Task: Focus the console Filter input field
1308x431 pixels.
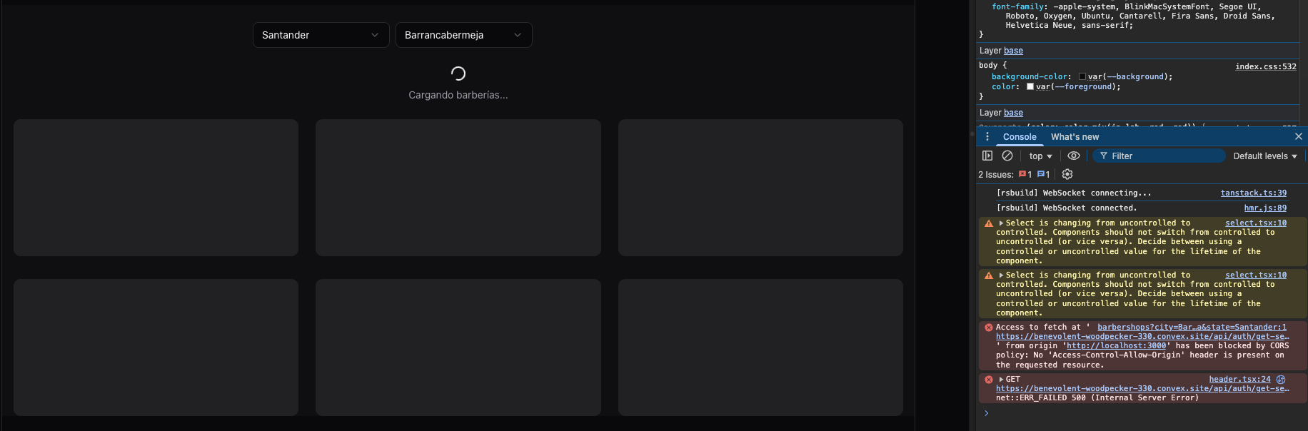Action: [x=1159, y=156]
